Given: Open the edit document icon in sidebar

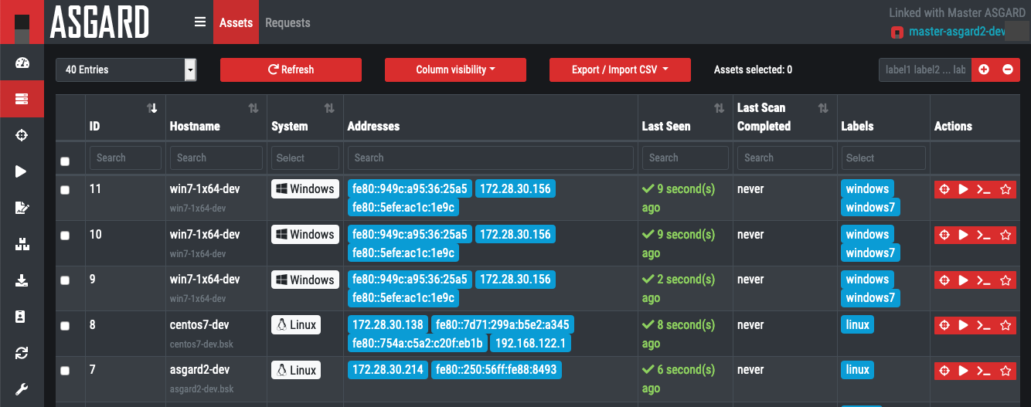Looking at the screenshot, I should (x=22, y=208).
